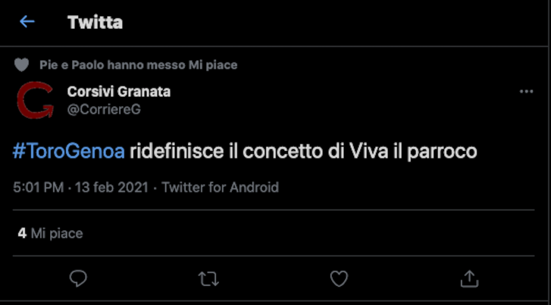Click the Twitta page header title
The height and width of the screenshot is (305, 551).
click(x=95, y=23)
